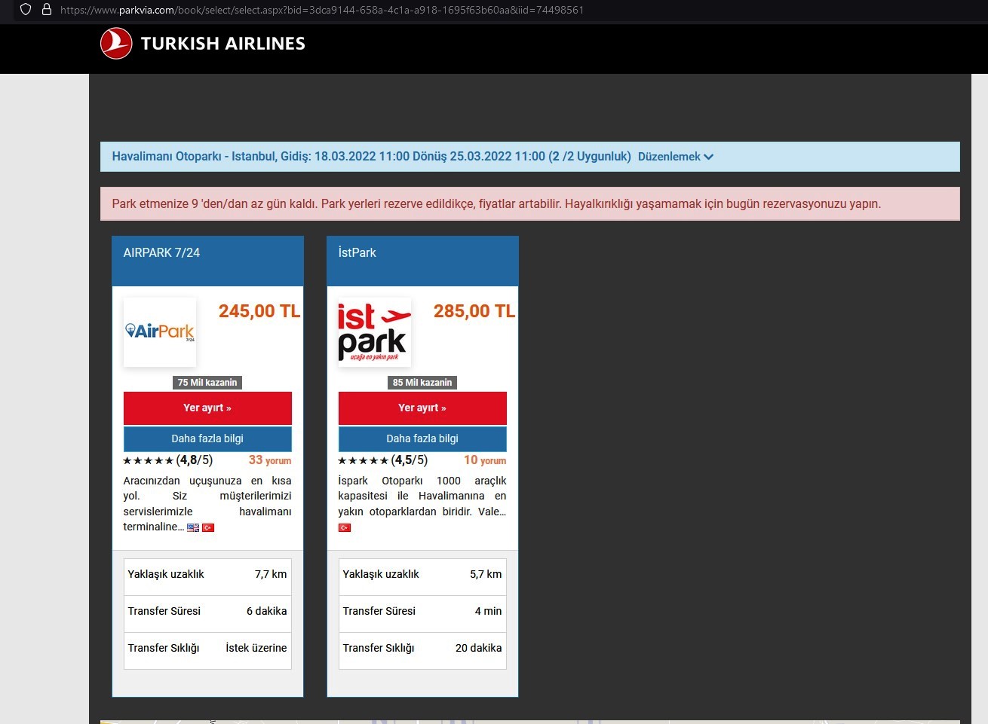Click the AIRPARK description paragraph
Image resolution: width=988 pixels, height=724 pixels.
tap(207, 503)
